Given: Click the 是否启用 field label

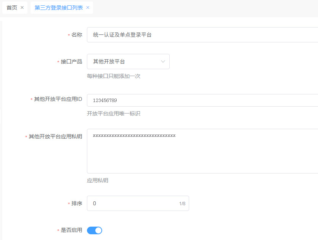Looking at the screenshot, I should [x=71, y=230].
